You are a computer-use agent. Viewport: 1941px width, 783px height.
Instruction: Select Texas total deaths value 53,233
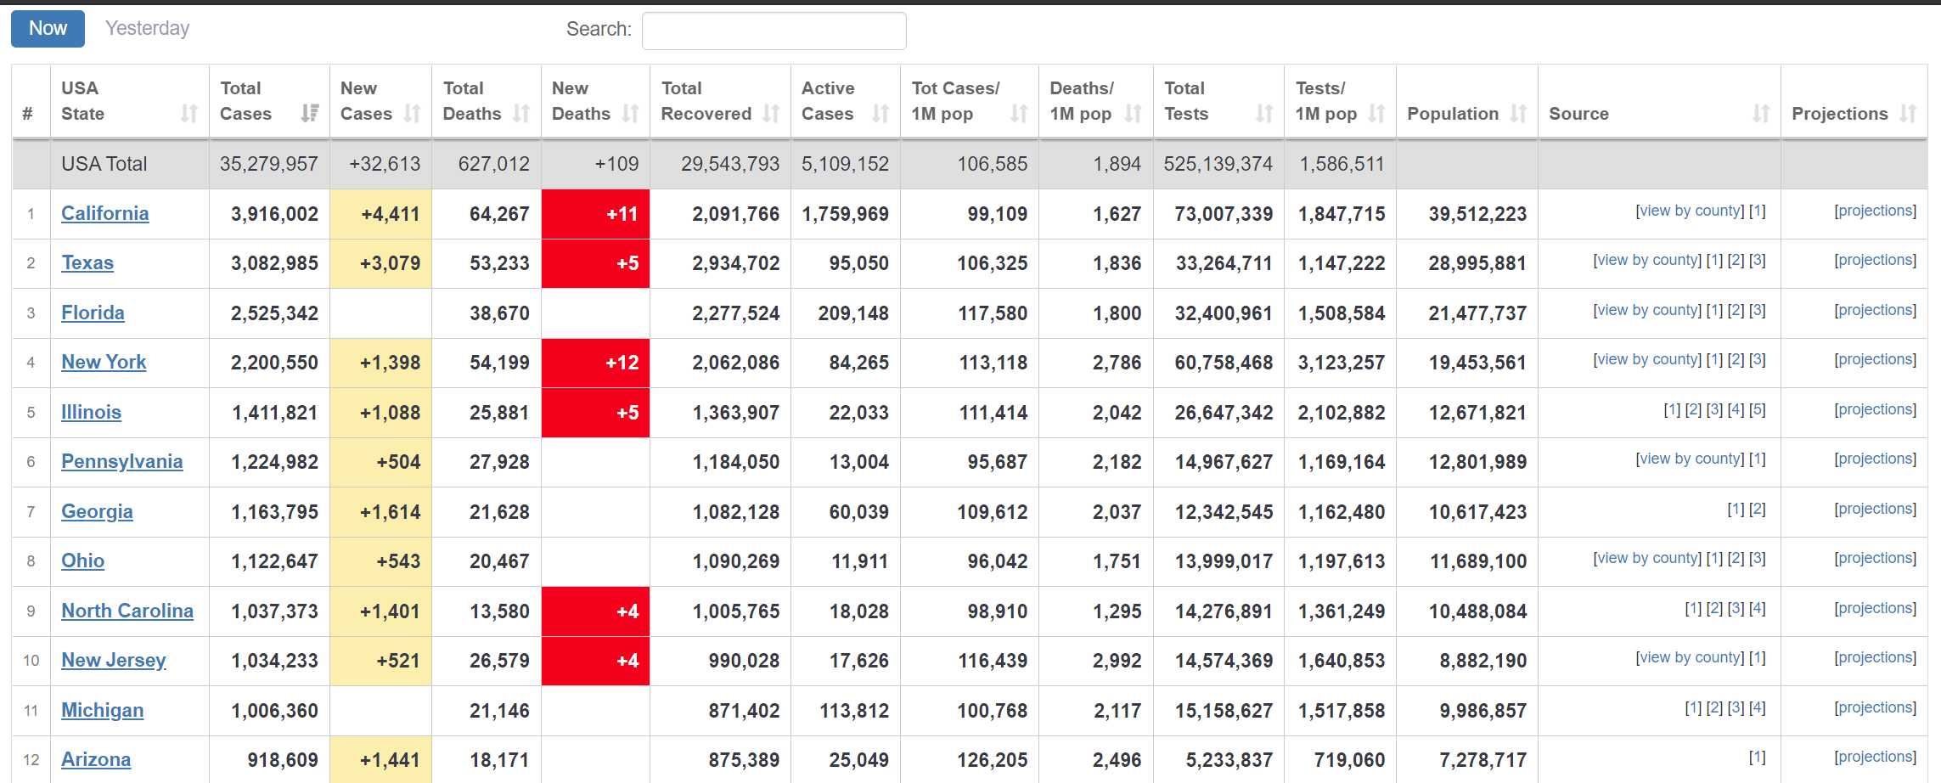(499, 263)
